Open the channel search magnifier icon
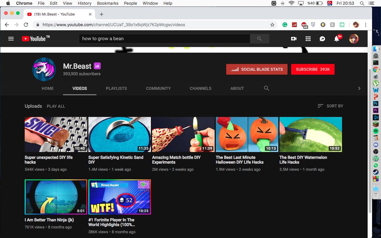Screen dimensions: 381x238 tap(267, 88)
